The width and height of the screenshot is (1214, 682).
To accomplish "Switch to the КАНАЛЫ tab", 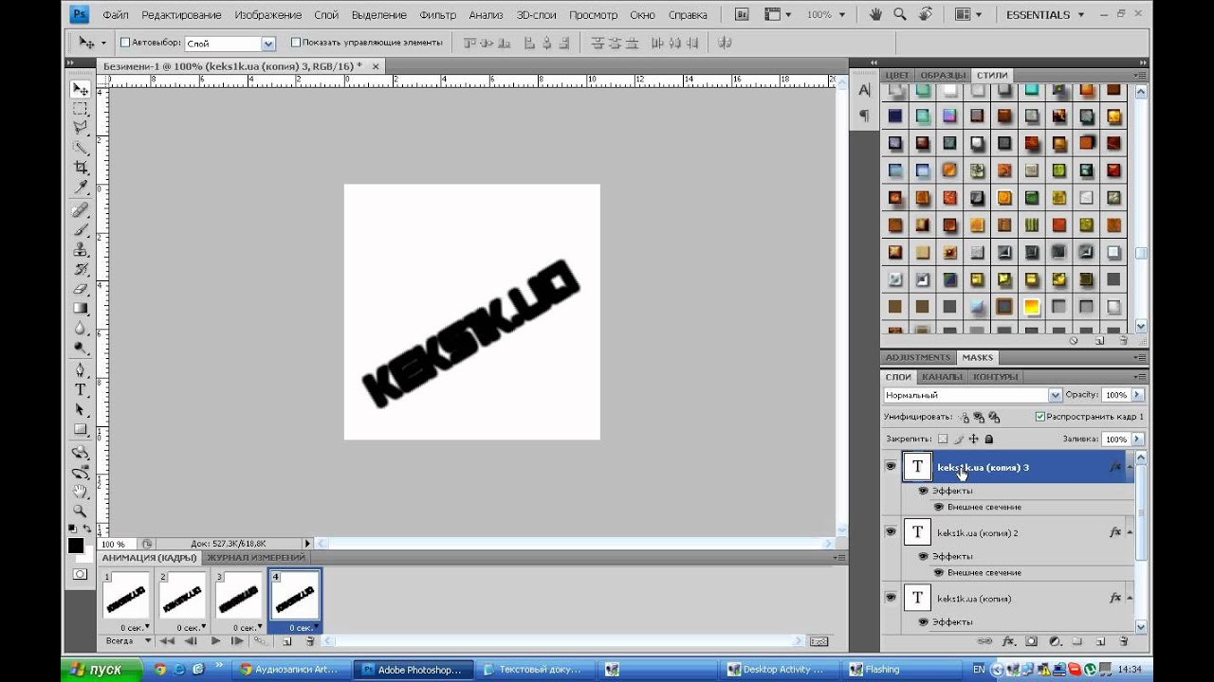I will tap(942, 377).
